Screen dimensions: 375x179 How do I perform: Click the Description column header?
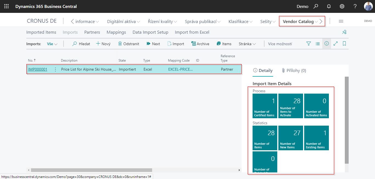tap(69, 60)
